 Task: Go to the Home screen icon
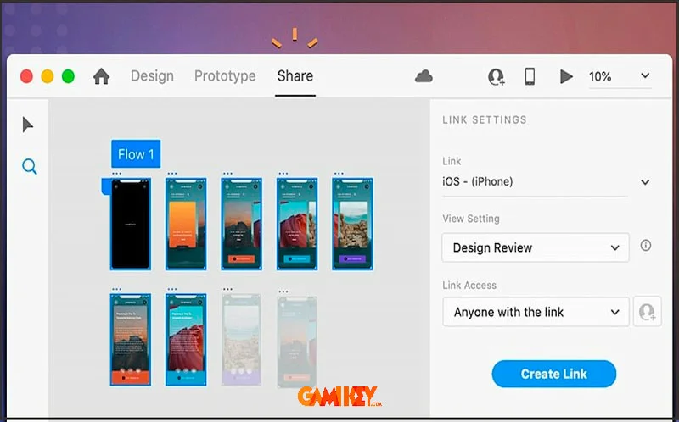[101, 76]
